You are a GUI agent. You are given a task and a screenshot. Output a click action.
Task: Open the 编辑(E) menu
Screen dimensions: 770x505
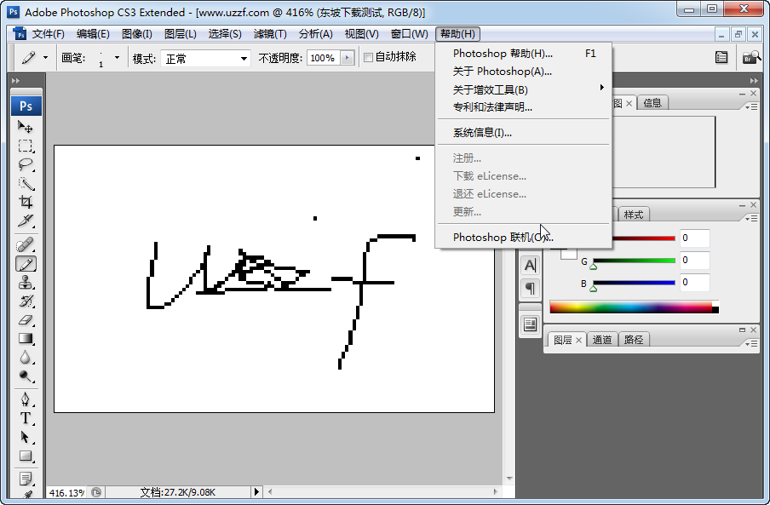(x=93, y=34)
